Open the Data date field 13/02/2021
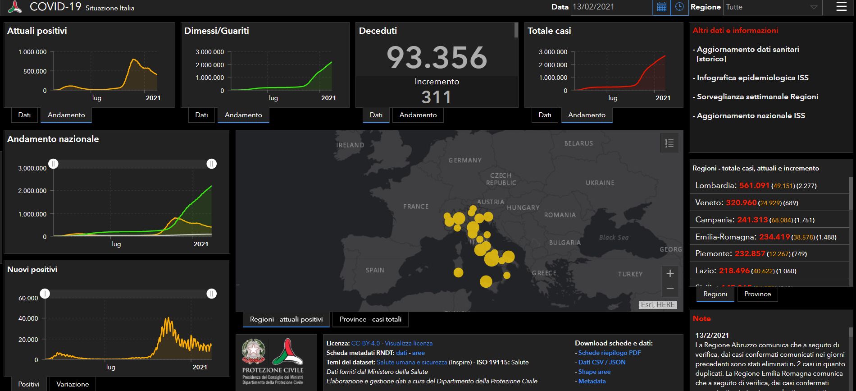856x391 pixels. 611,7
